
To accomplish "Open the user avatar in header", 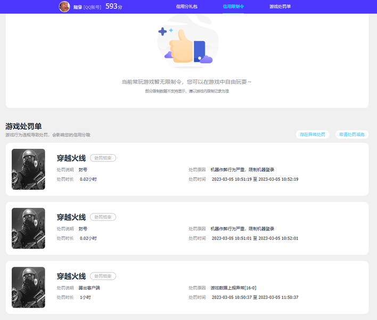I will tap(64, 6).
